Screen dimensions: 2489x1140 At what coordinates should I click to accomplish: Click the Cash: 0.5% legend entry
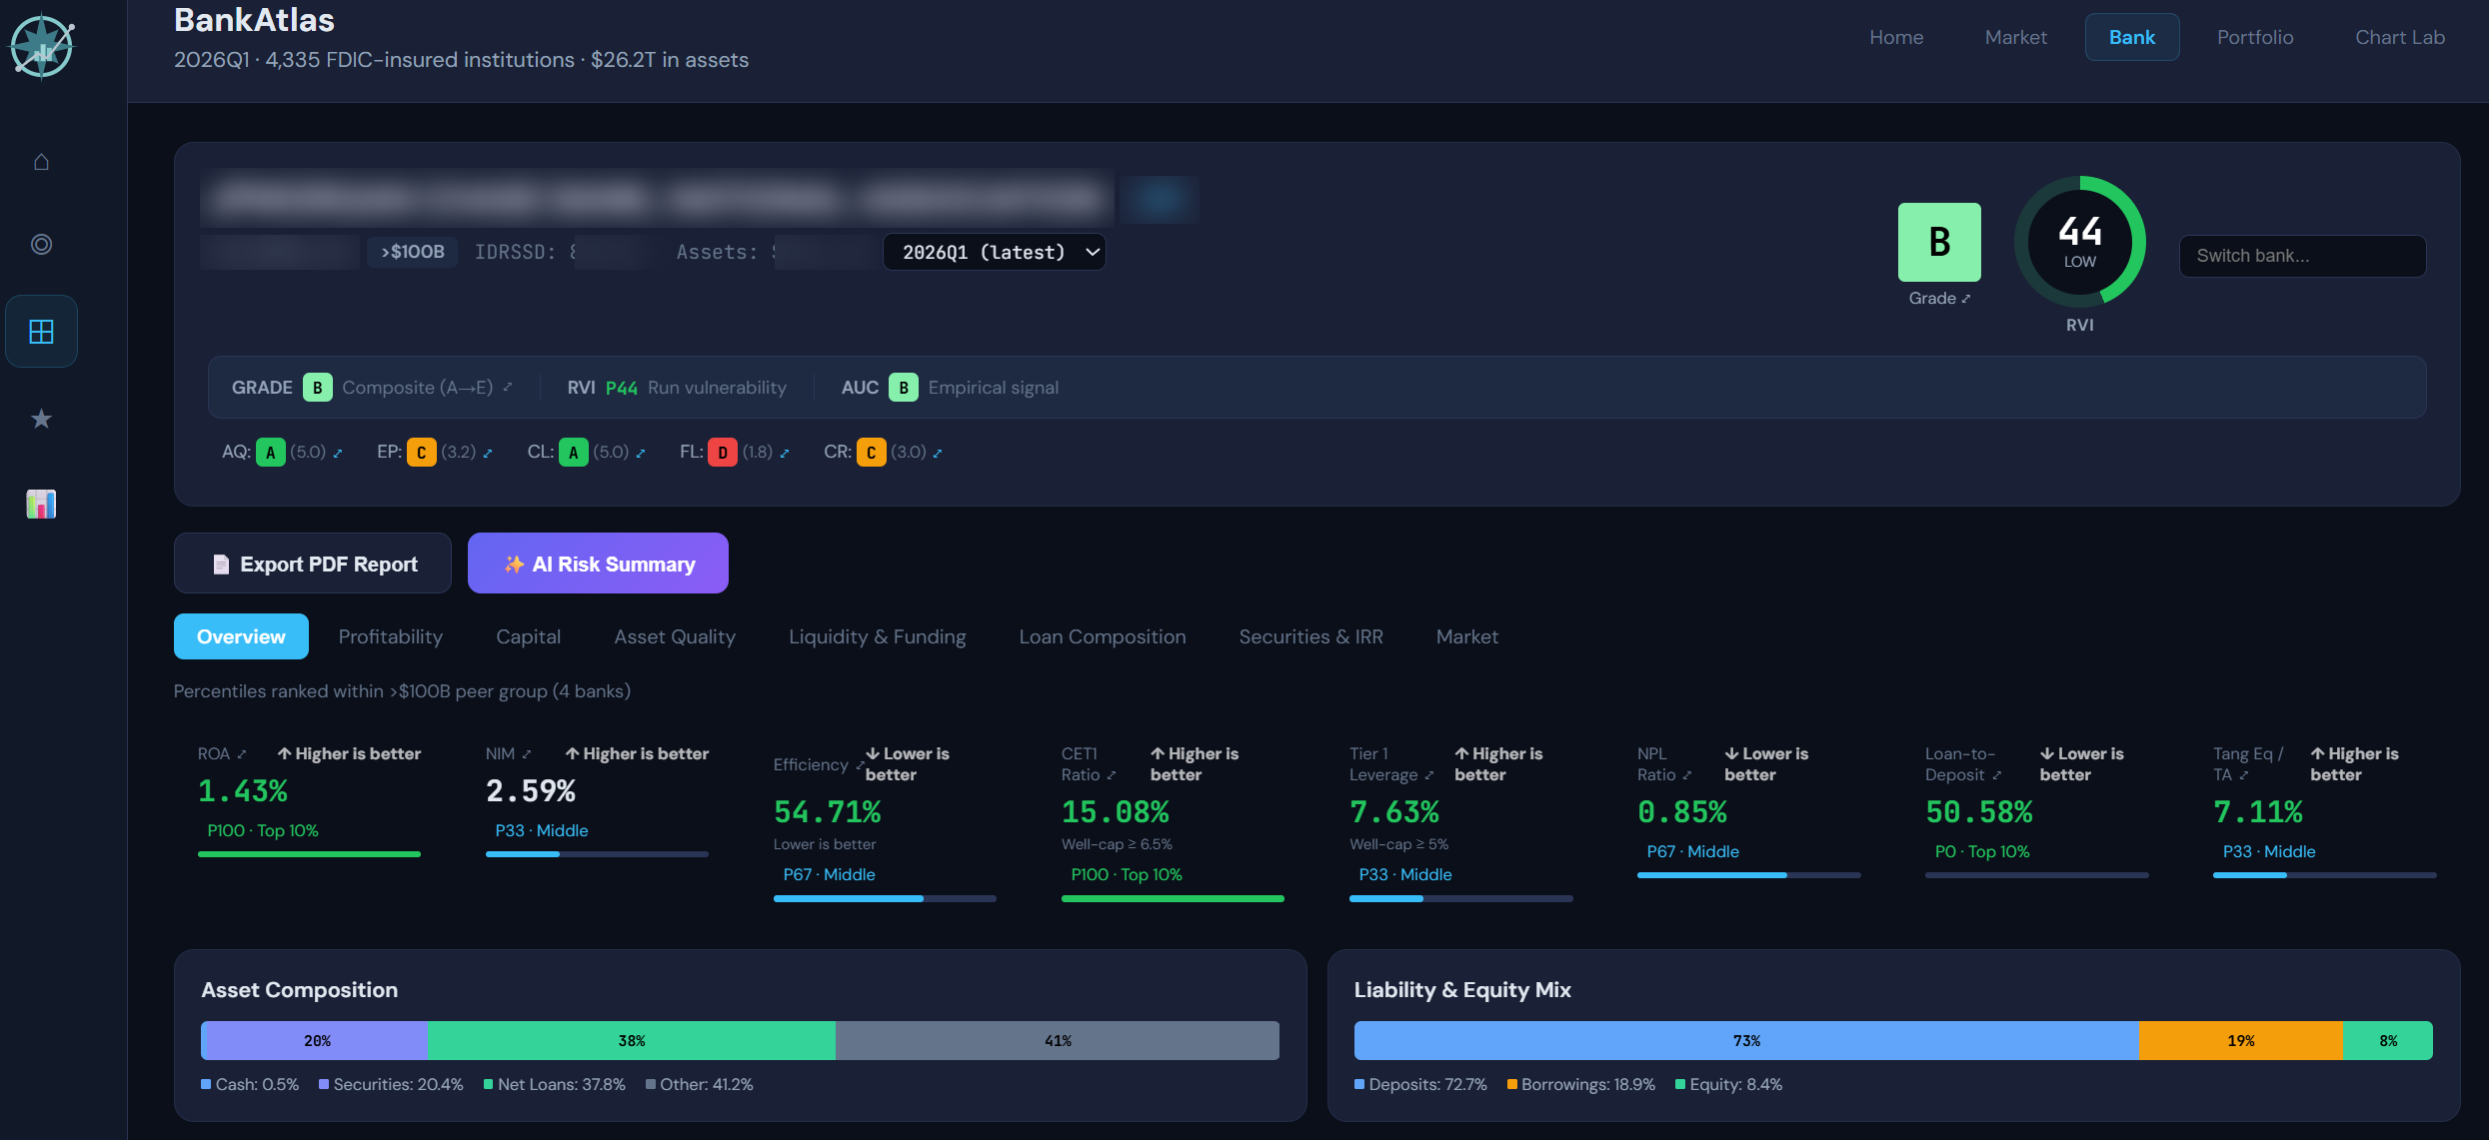click(250, 1084)
